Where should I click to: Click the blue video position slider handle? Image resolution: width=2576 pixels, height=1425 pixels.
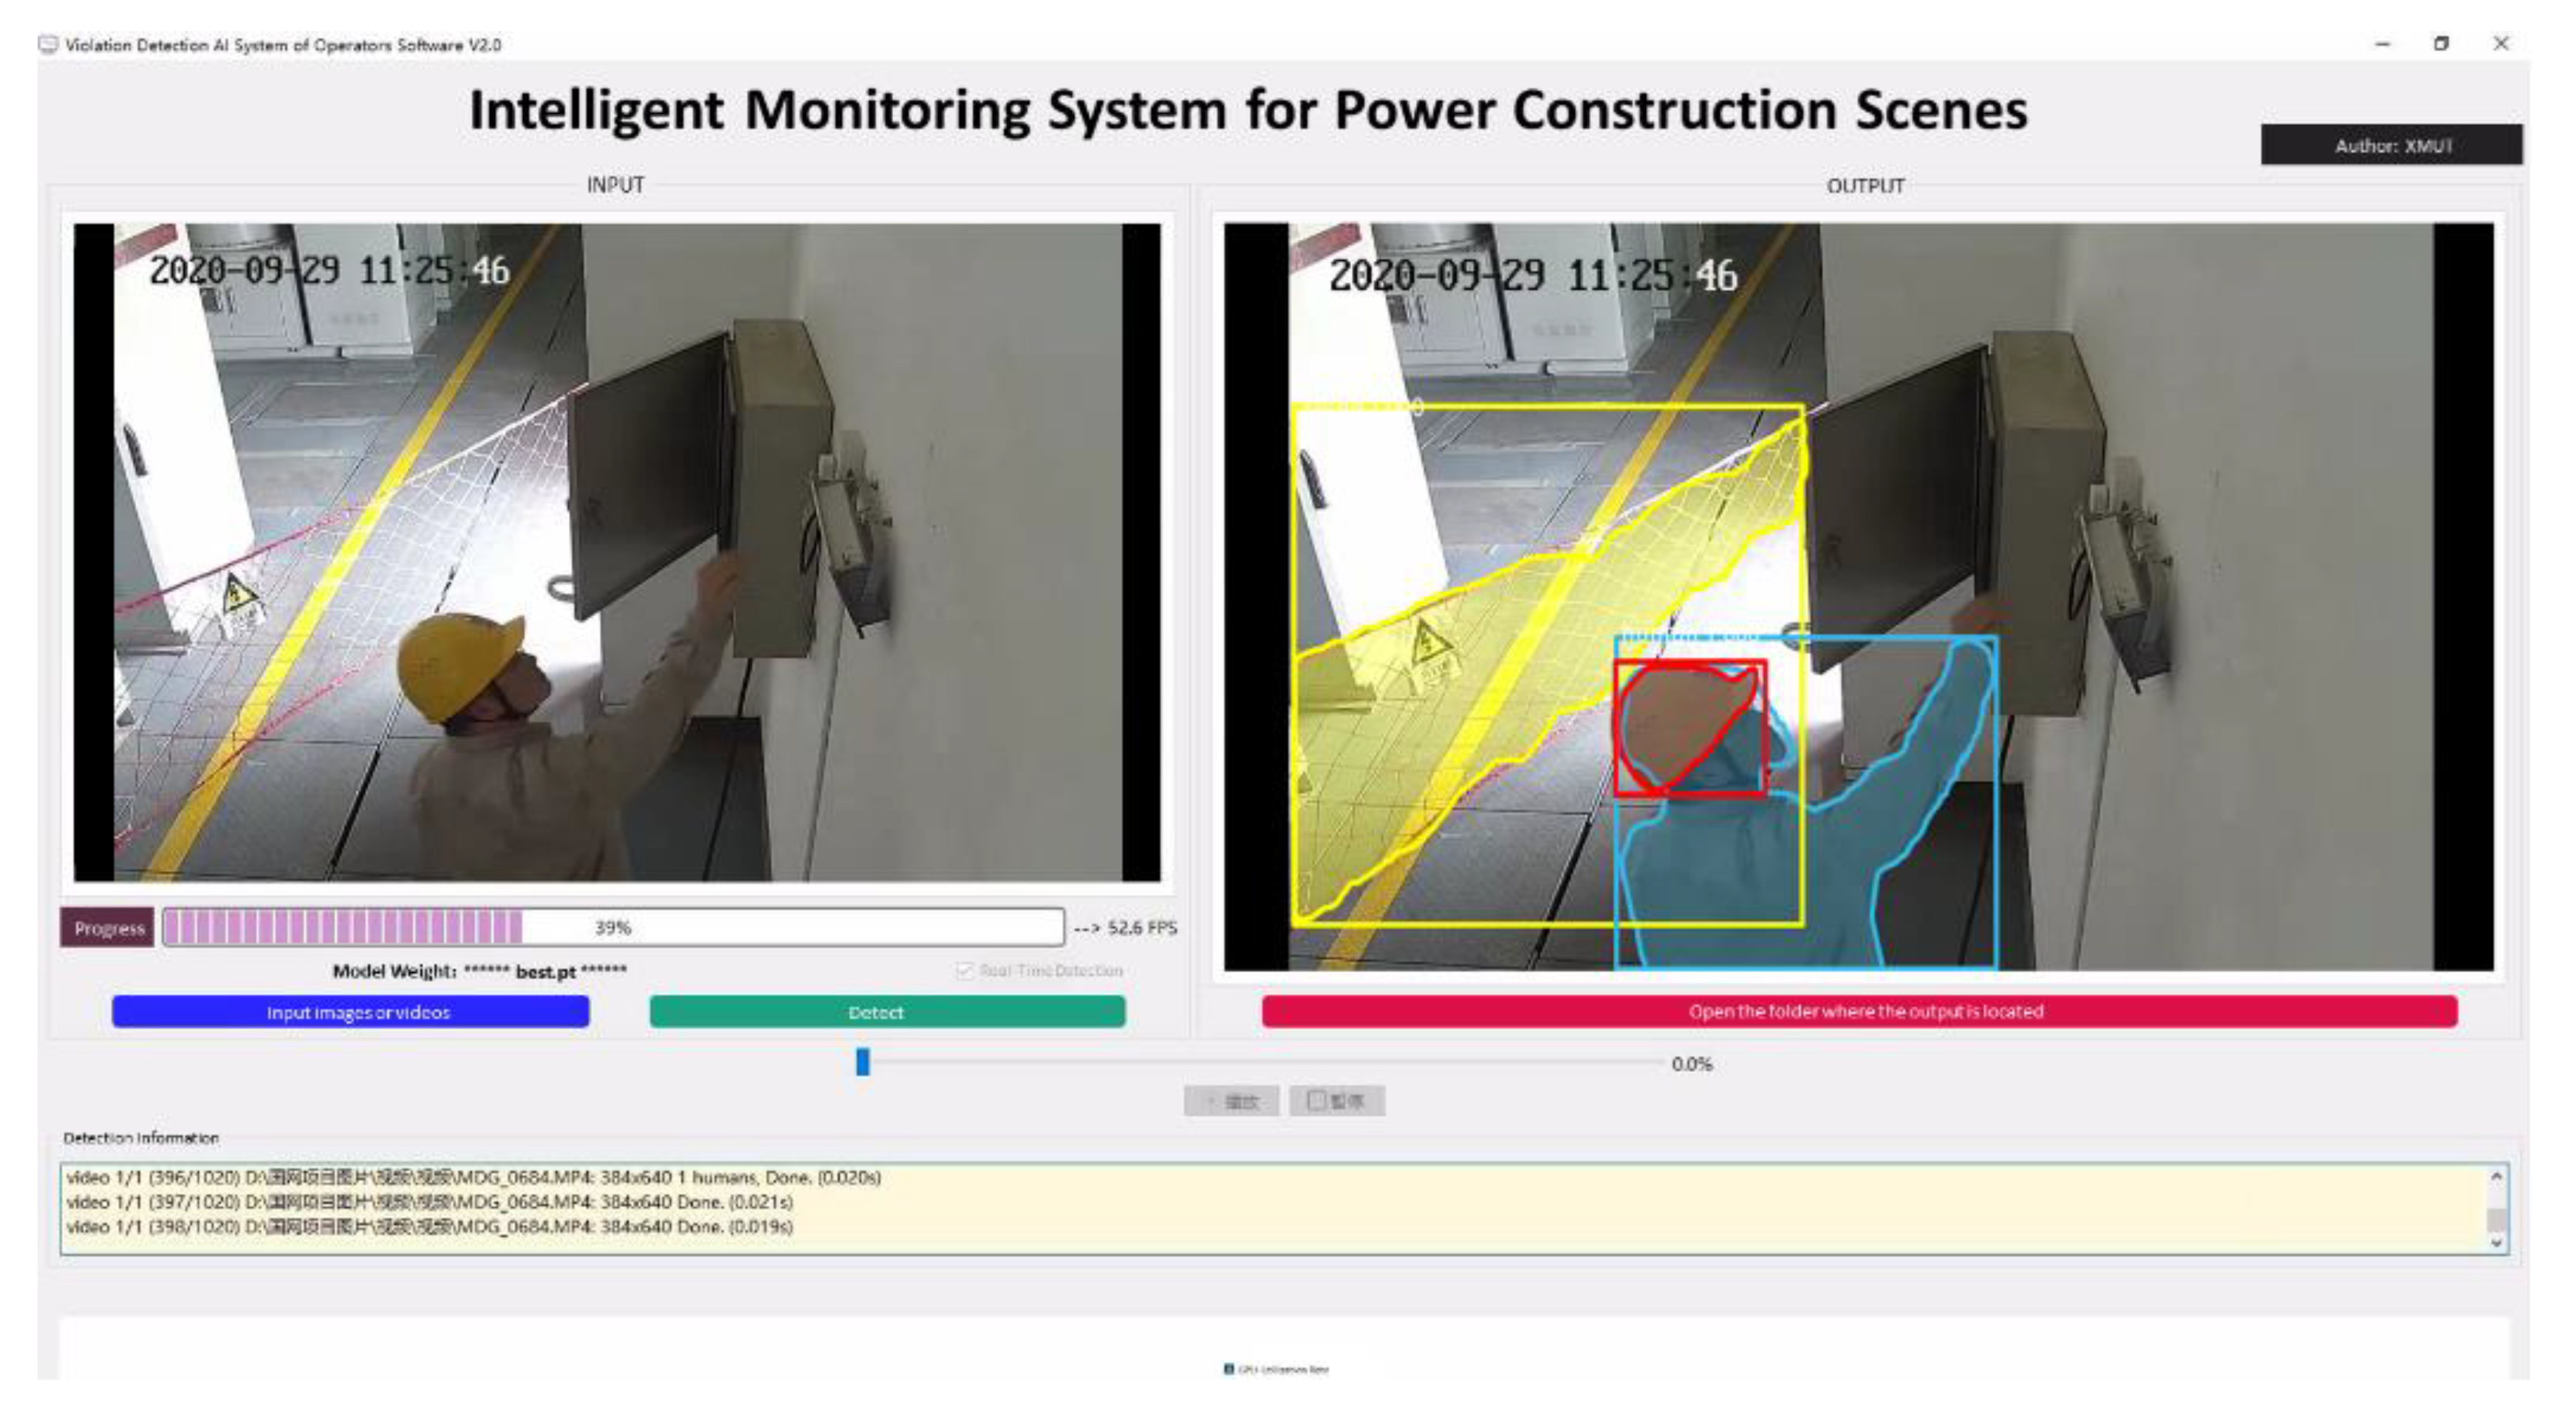pos(863,1062)
